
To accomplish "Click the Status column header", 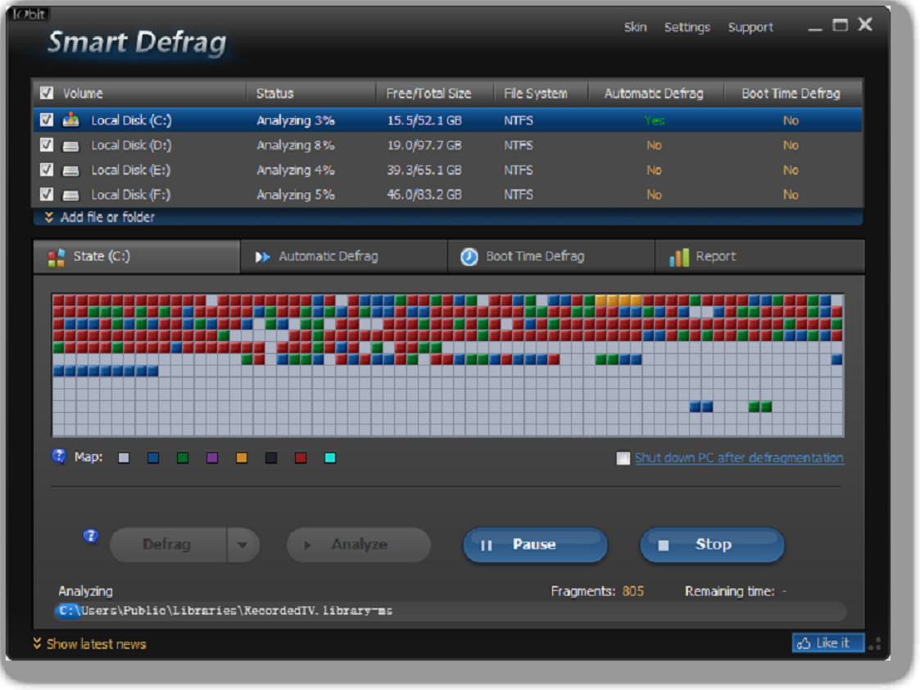I will tap(311, 93).
